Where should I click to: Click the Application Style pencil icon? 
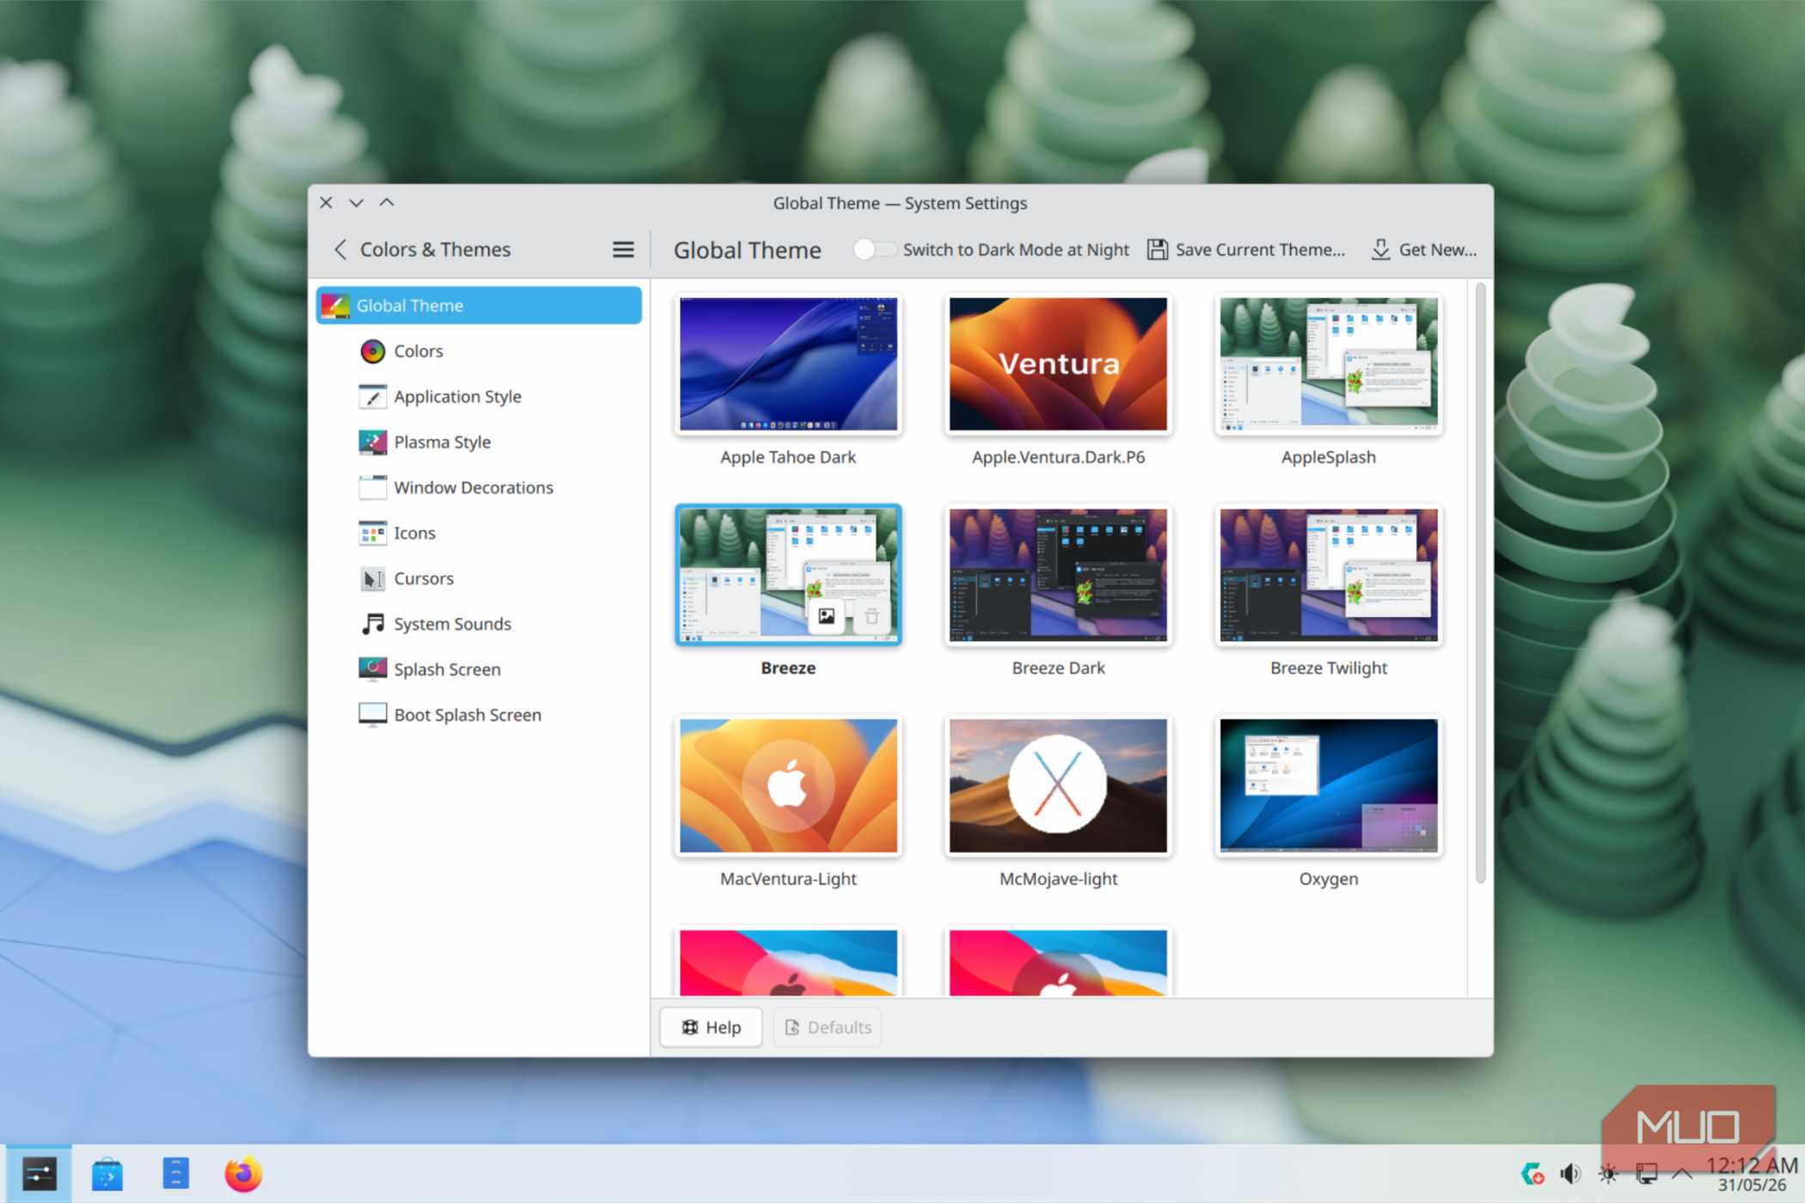372,397
